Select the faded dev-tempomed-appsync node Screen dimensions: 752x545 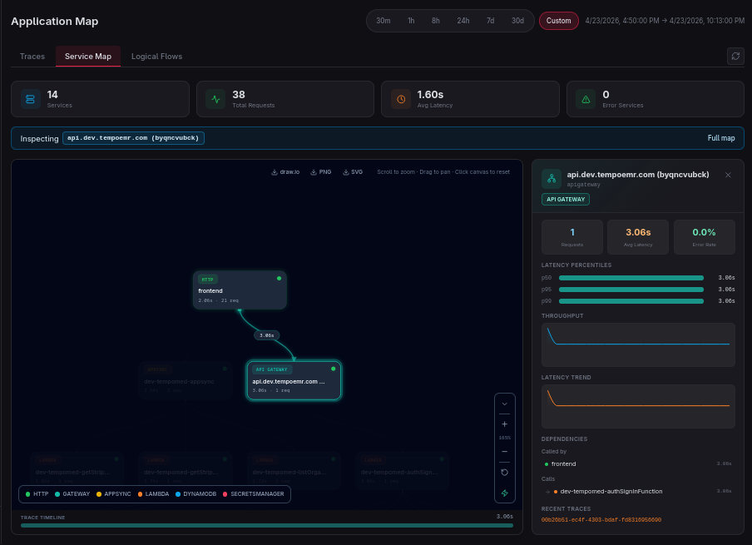(186, 380)
